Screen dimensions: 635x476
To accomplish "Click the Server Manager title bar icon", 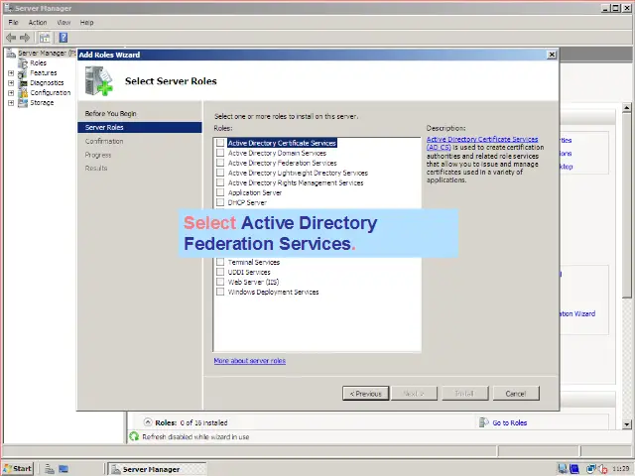I will pyautogui.click(x=9, y=8).
